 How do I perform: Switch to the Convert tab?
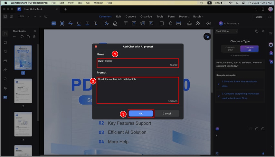click(x=131, y=16)
